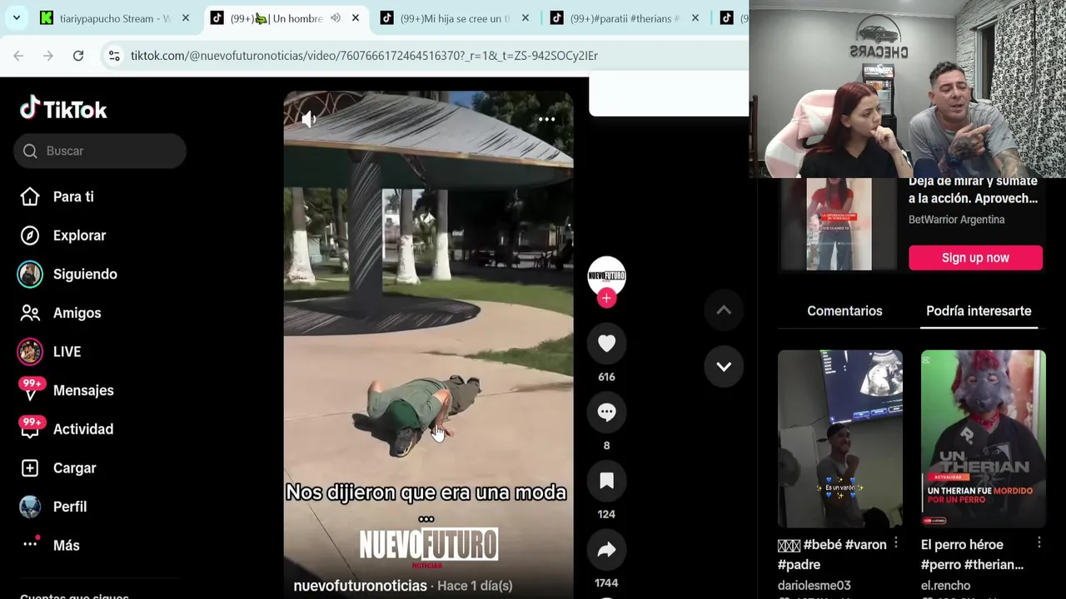Open the #bebé #varon recommended video thumbnail
This screenshot has height=599, width=1066.
(x=839, y=438)
